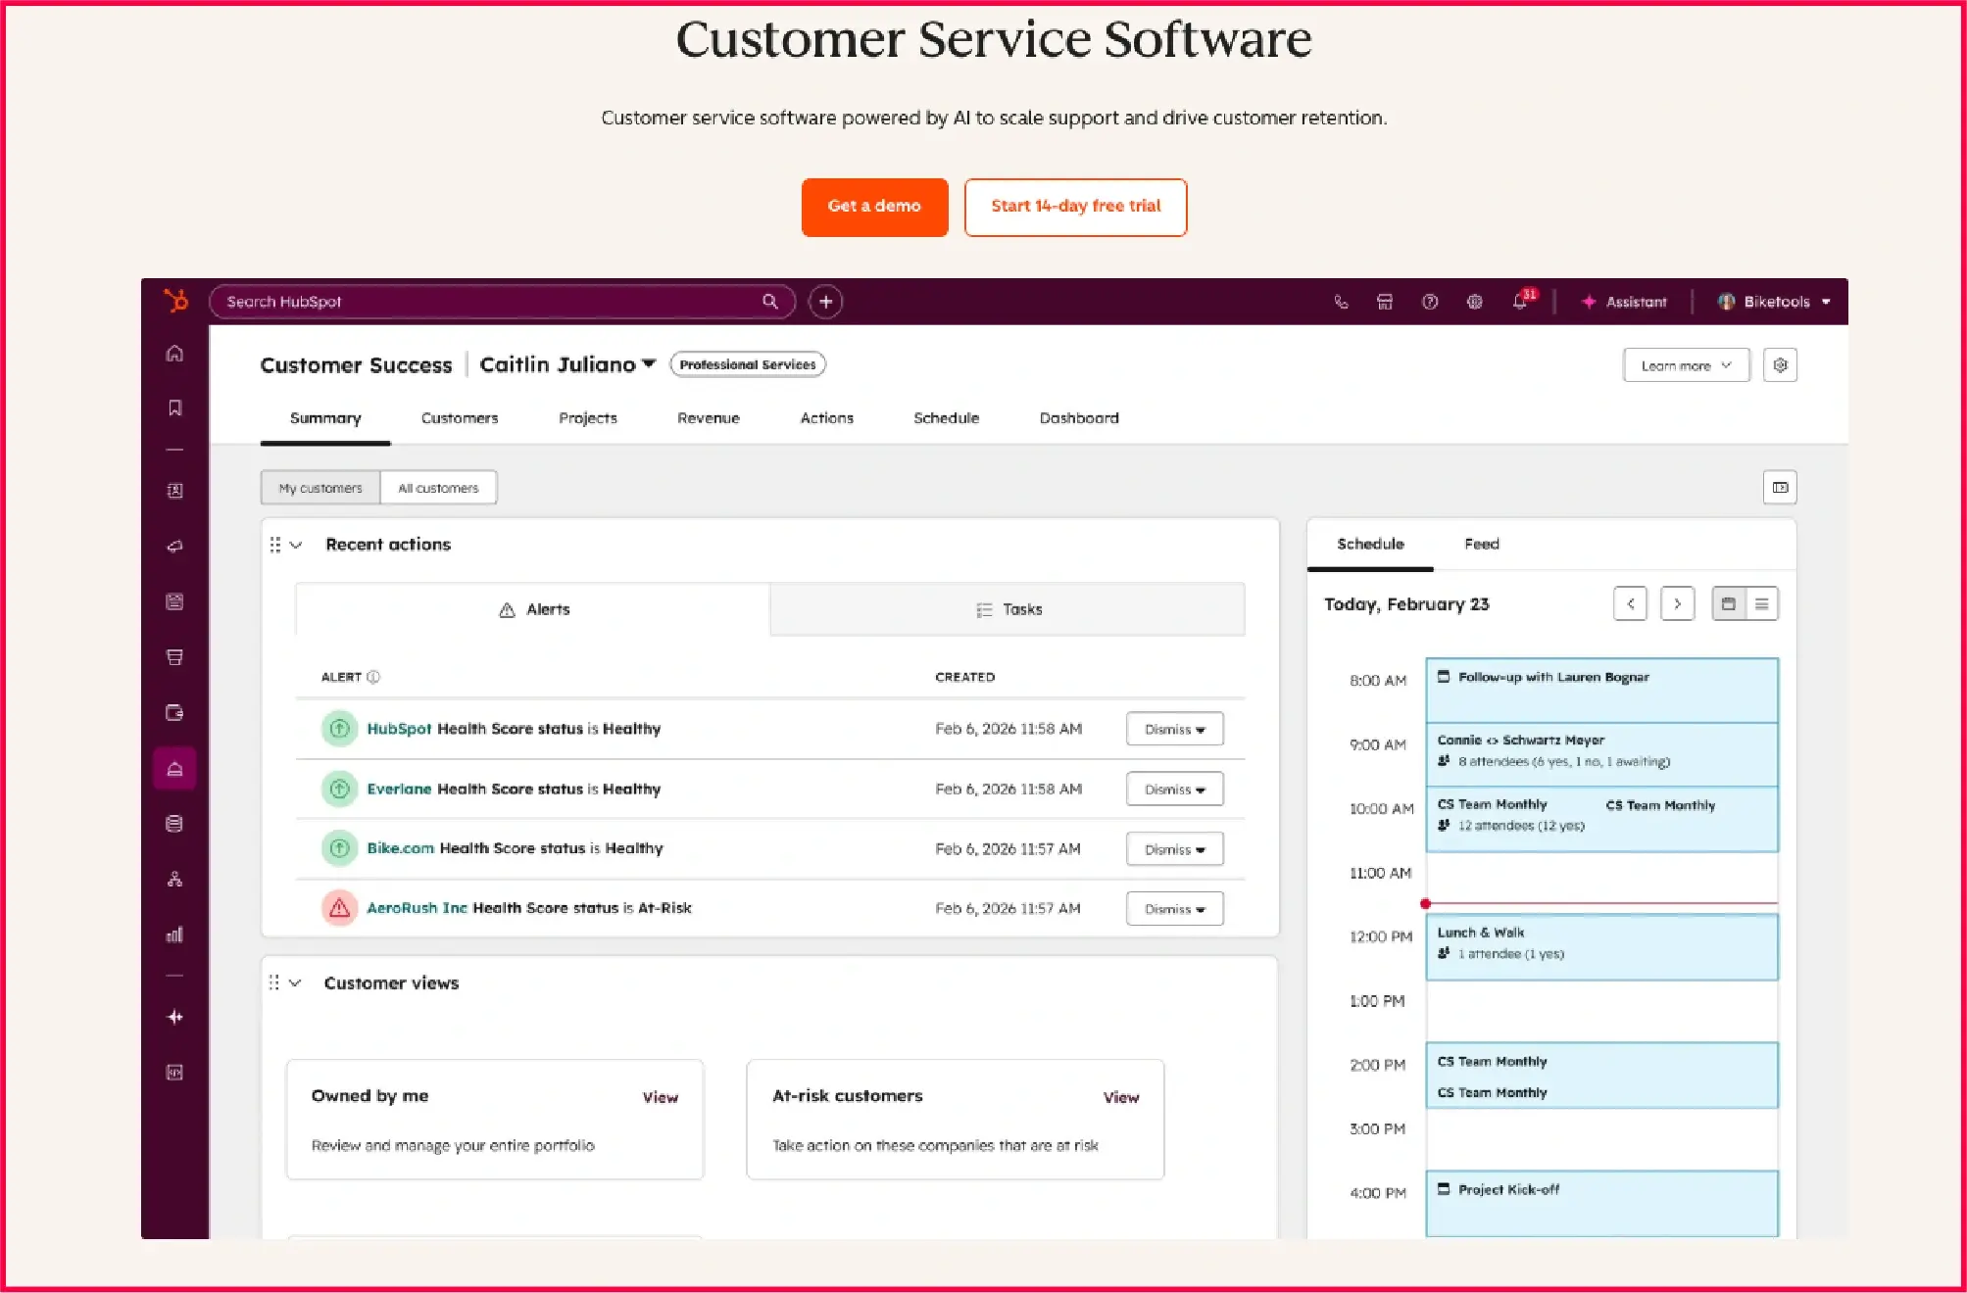Open the sidebar bookmarks icon
Image resolution: width=1967 pixels, height=1293 pixels.
click(x=174, y=407)
